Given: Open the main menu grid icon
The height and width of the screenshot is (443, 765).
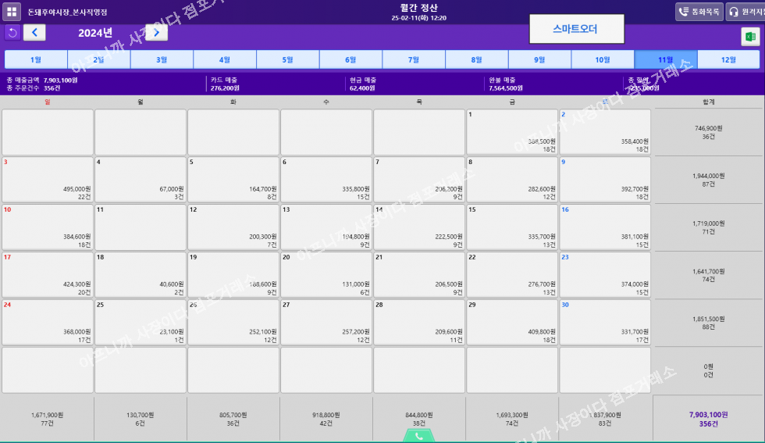Looking at the screenshot, I should point(12,12).
